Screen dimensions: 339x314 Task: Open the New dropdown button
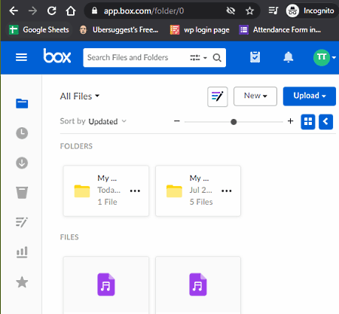click(255, 96)
